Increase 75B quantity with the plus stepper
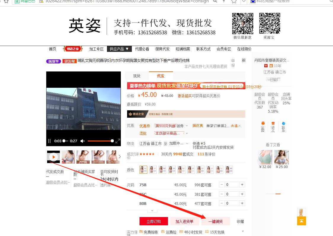 tap(242, 184)
